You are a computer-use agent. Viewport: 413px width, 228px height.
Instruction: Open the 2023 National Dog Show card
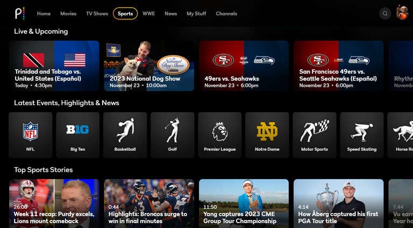149,65
